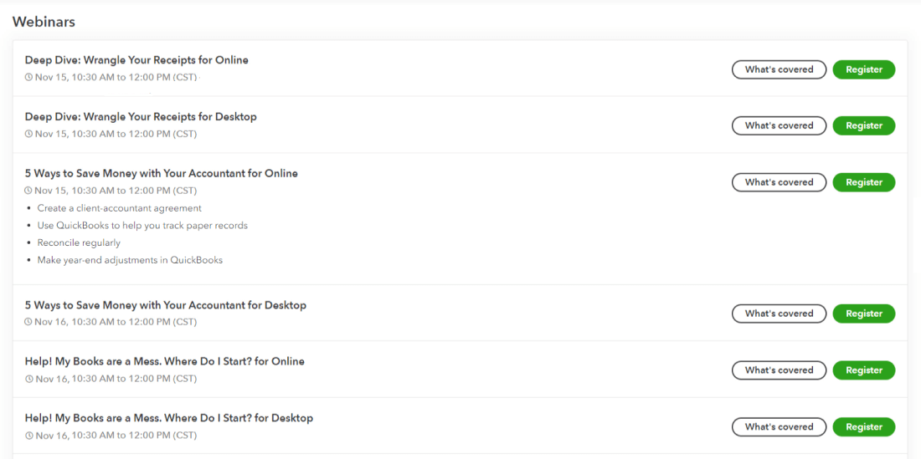Image resolution: width=921 pixels, height=459 pixels.
Task: Register for Help! My Books are a Mess for Online
Action: [863, 370]
